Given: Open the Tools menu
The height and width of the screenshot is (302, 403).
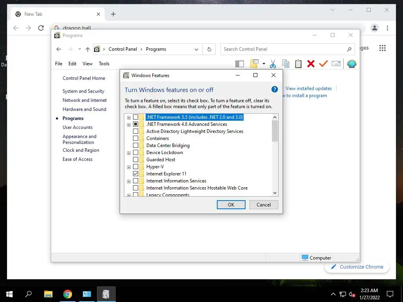Looking at the screenshot, I should tap(104, 64).
